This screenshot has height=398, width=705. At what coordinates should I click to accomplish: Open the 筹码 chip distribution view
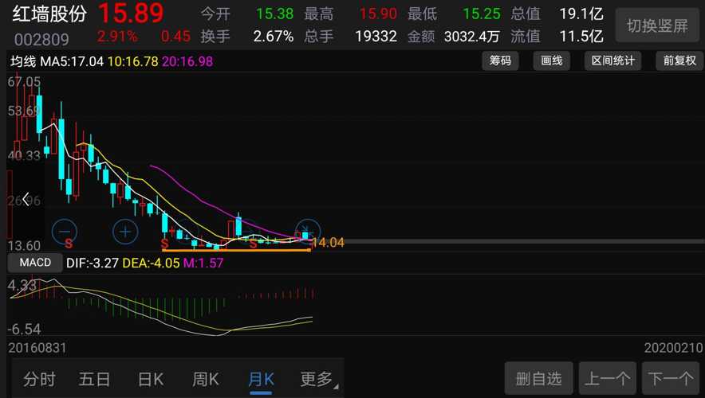pos(500,60)
